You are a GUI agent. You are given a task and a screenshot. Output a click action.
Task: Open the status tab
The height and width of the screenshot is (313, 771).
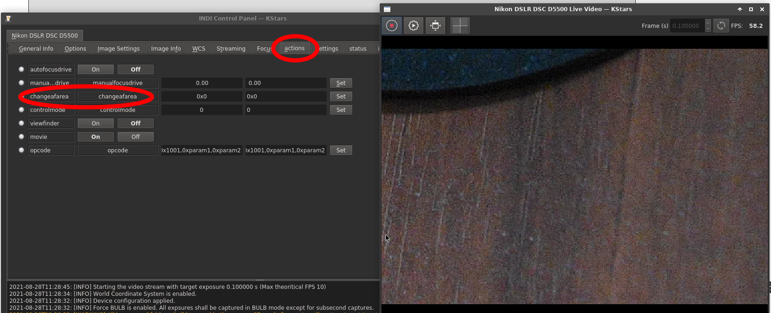pyautogui.click(x=358, y=49)
